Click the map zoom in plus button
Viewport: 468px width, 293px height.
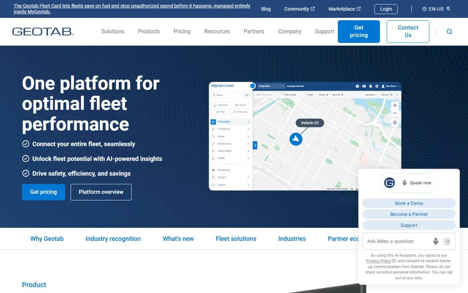394,106
